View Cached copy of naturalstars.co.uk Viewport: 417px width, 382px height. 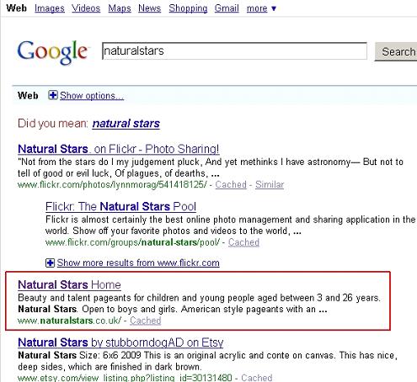point(146,321)
